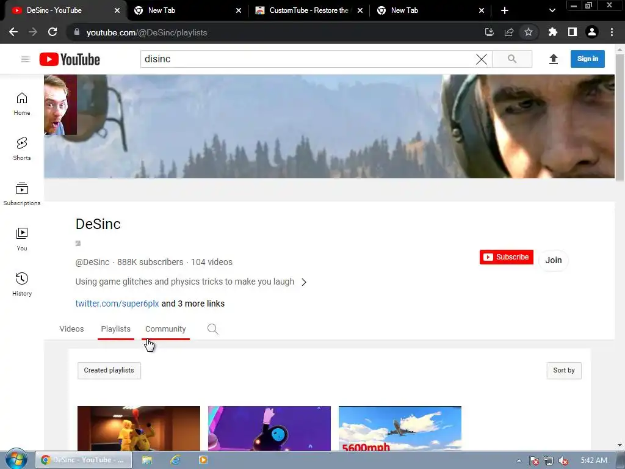Reload the page

click(52, 32)
